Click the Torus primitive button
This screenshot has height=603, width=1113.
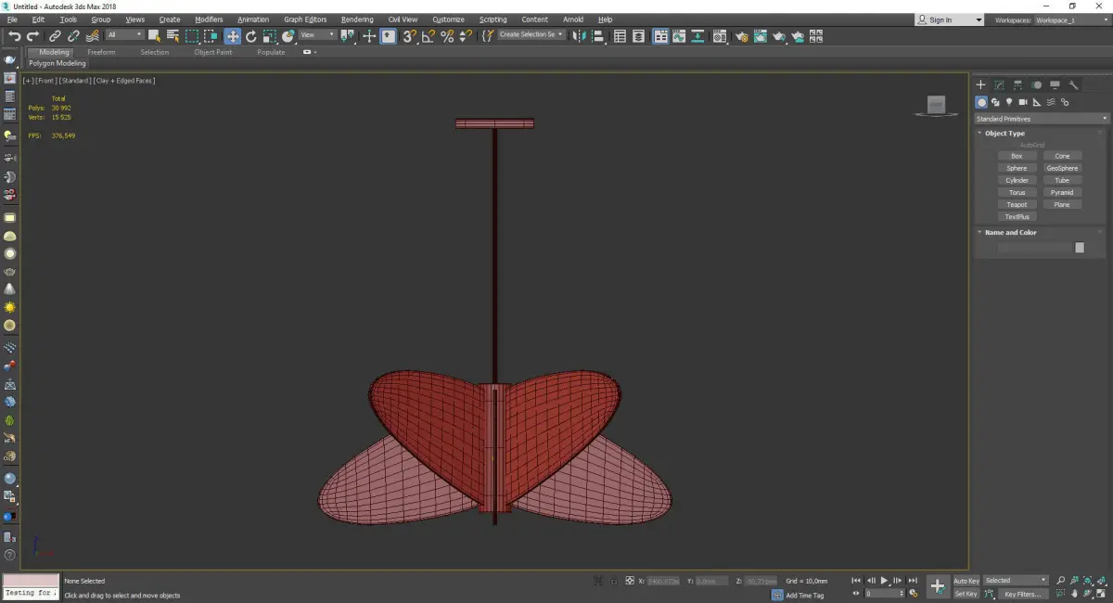click(x=1017, y=192)
